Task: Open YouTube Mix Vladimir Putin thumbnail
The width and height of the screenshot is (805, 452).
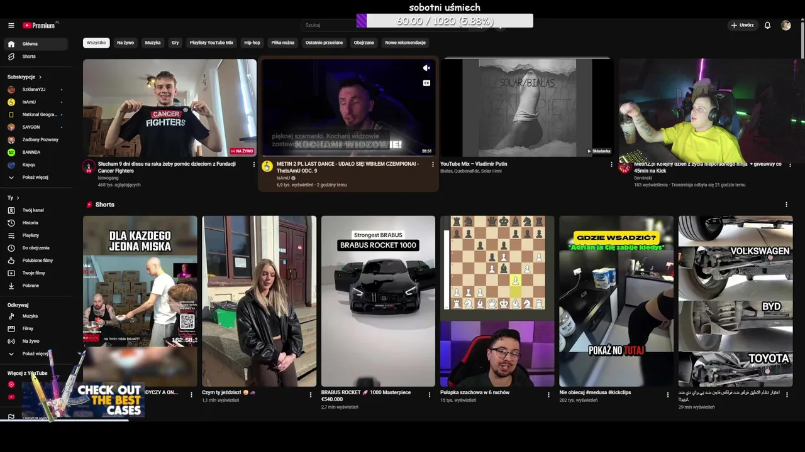Action: tap(527, 108)
